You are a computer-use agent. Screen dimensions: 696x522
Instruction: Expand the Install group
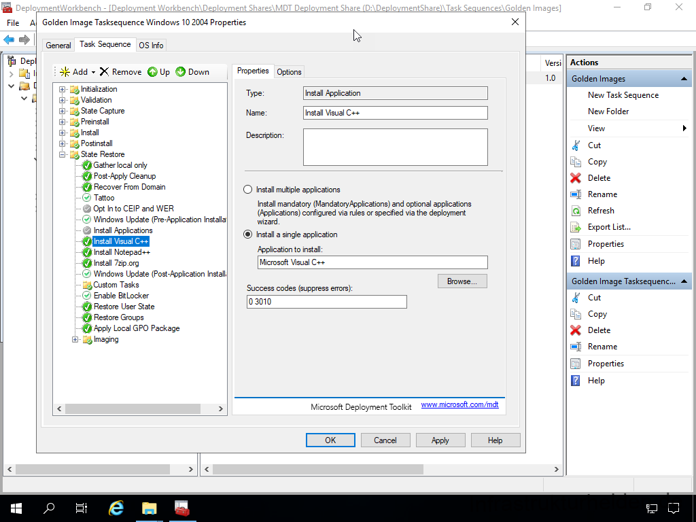point(63,133)
